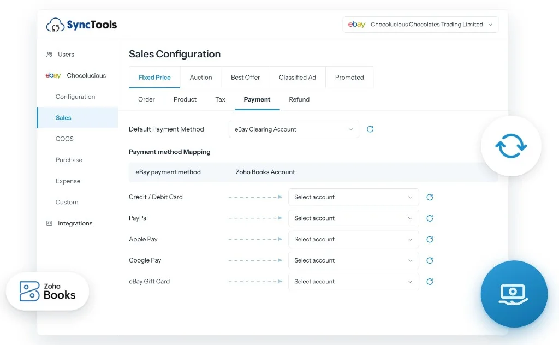Switch to the Auction tab

pyautogui.click(x=201, y=78)
